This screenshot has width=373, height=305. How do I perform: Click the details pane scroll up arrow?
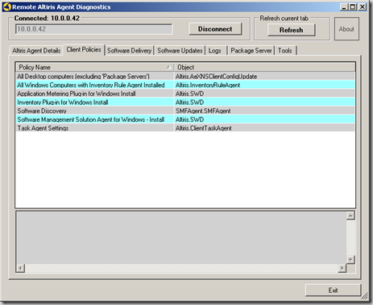click(350, 215)
